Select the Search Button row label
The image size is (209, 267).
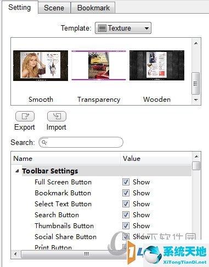[x=57, y=215]
